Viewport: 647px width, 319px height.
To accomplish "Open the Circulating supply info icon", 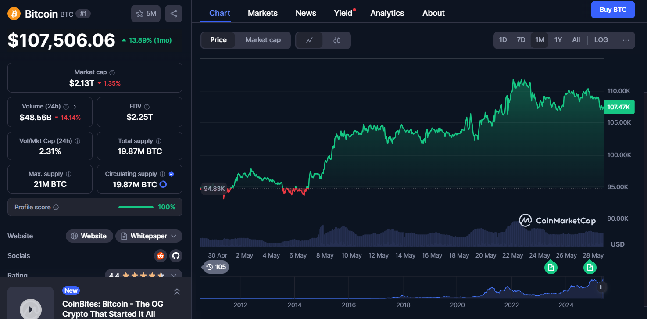I will click(162, 174).
